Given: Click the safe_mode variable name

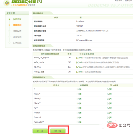Looking at the screenshot, I should (x=39, y=62).
